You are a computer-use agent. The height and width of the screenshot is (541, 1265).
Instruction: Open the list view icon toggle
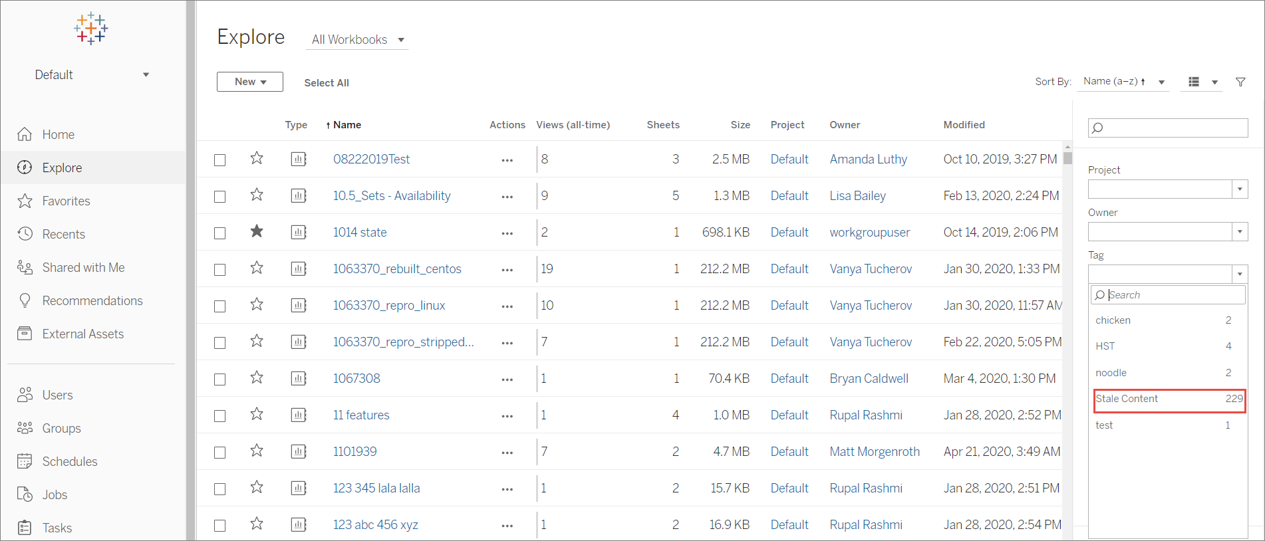coord(1194,82)
